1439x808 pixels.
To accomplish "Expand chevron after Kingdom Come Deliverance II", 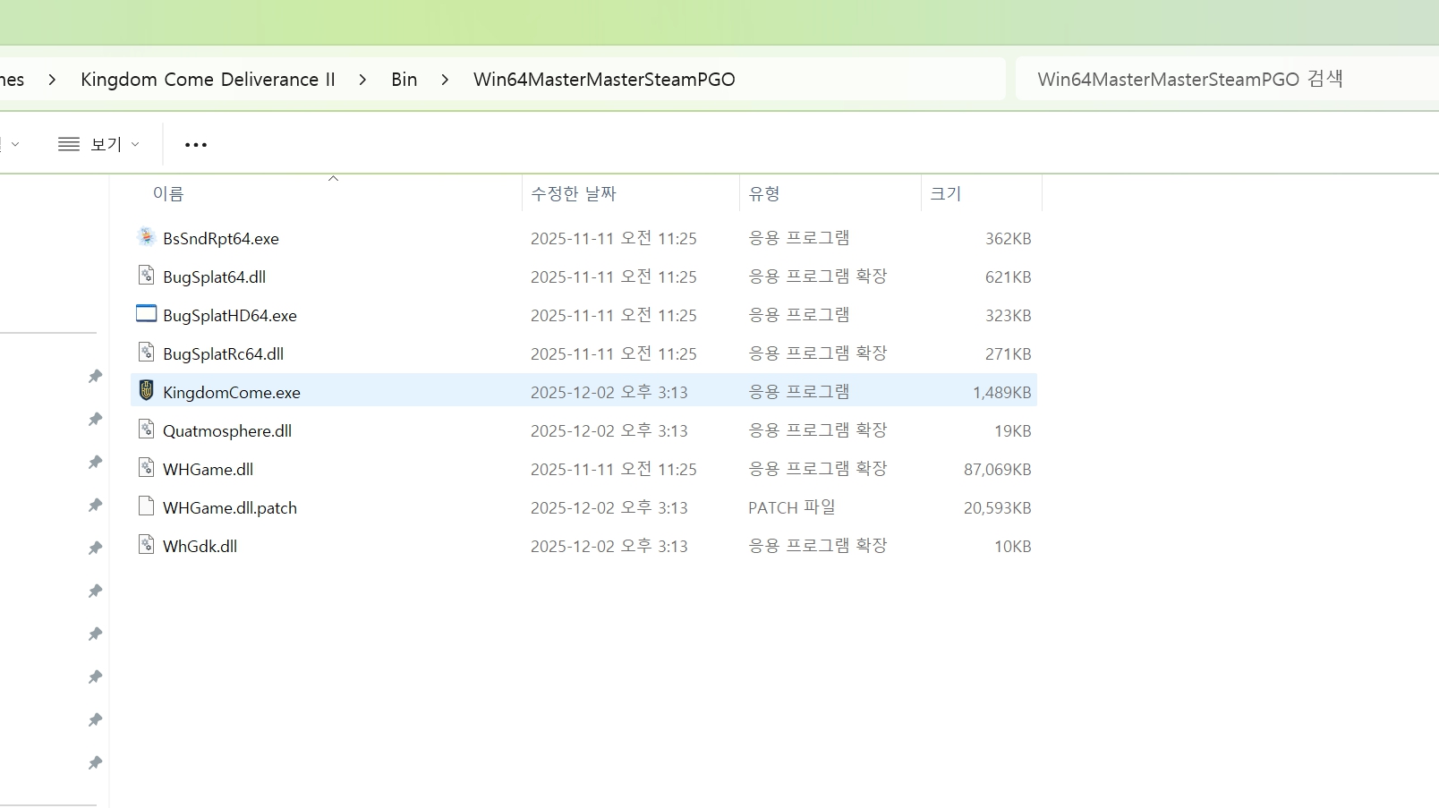I will point(362,80).
